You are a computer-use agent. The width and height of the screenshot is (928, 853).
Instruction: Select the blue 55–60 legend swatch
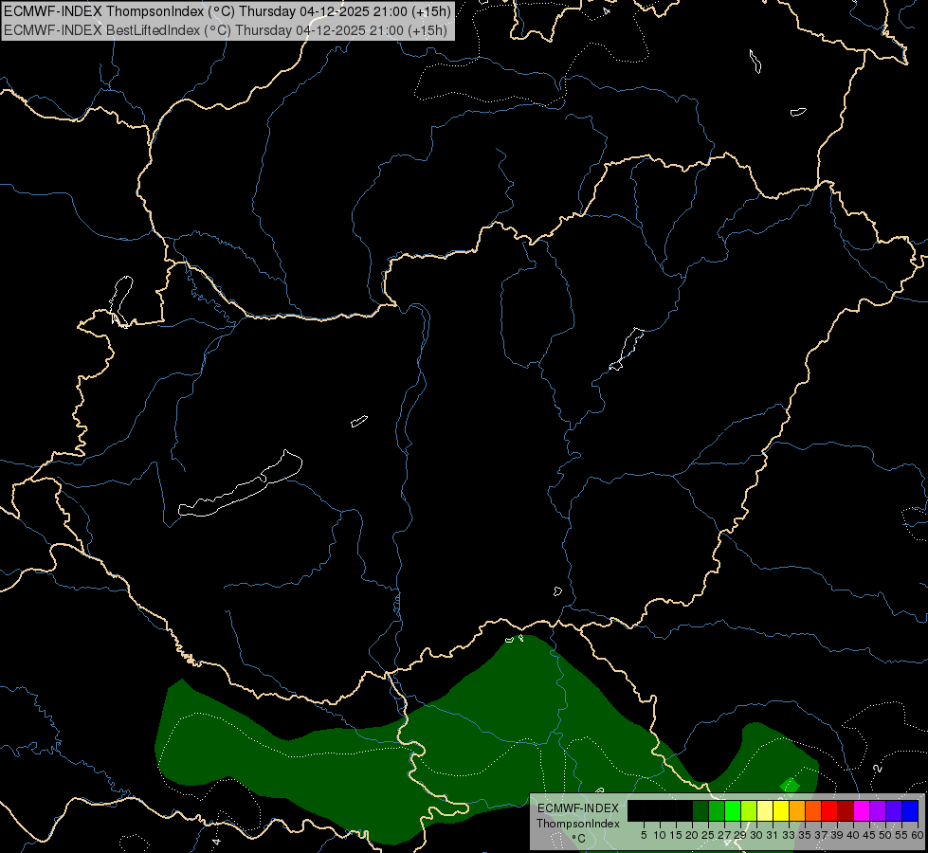pyautogui.click(x=910, y=810)
